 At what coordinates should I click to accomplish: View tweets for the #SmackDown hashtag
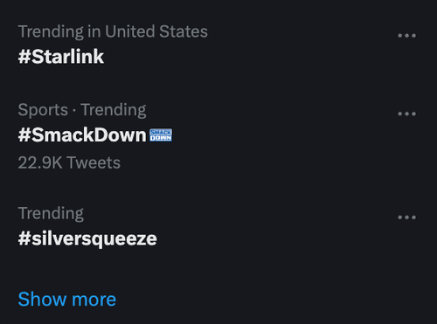click(x=82, y=135)
